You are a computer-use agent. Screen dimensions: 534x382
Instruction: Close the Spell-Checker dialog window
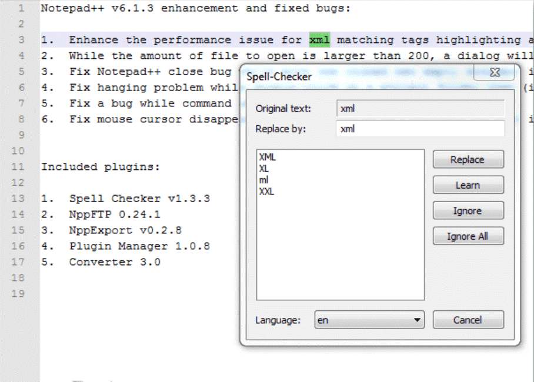click(495, 72)
